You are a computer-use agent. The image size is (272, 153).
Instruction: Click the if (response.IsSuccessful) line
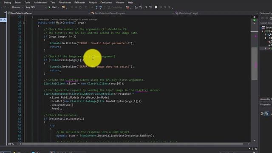[64, 119]
